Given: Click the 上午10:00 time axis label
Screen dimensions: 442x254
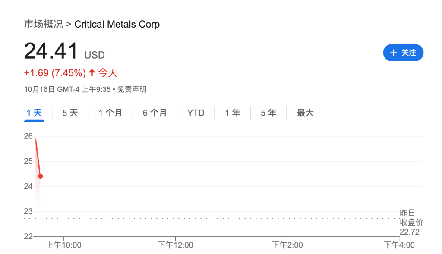Looking at the screenshot, I should (x=63, y=245).
